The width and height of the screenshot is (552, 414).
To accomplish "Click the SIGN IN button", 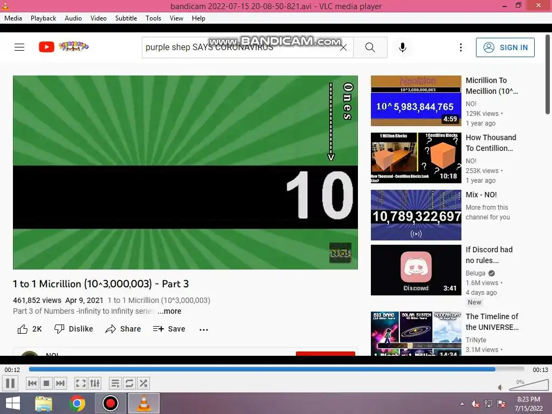I will point(505,47).
